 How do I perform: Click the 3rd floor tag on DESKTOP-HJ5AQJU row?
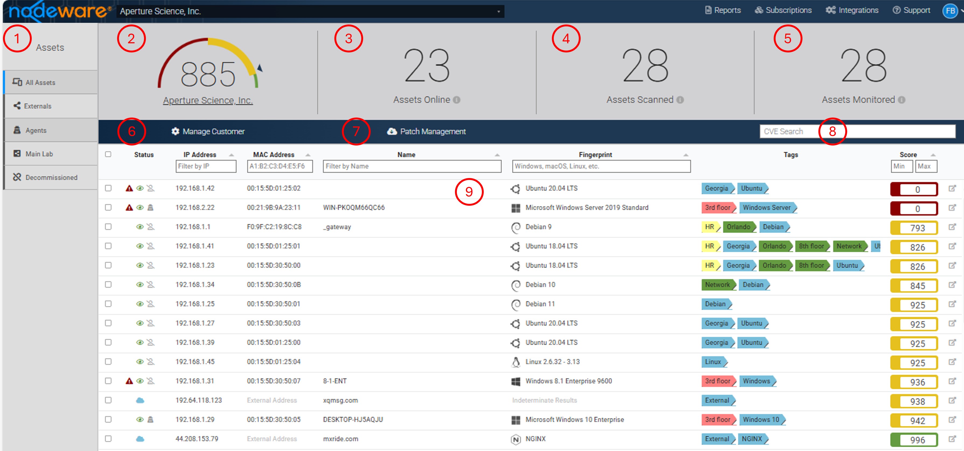coord(718,420)
